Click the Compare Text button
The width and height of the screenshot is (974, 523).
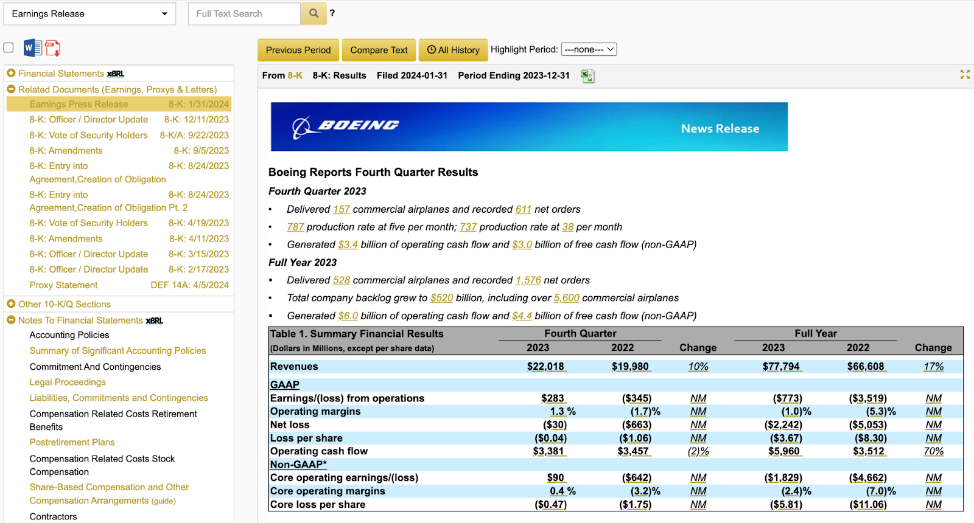point(379,50)
